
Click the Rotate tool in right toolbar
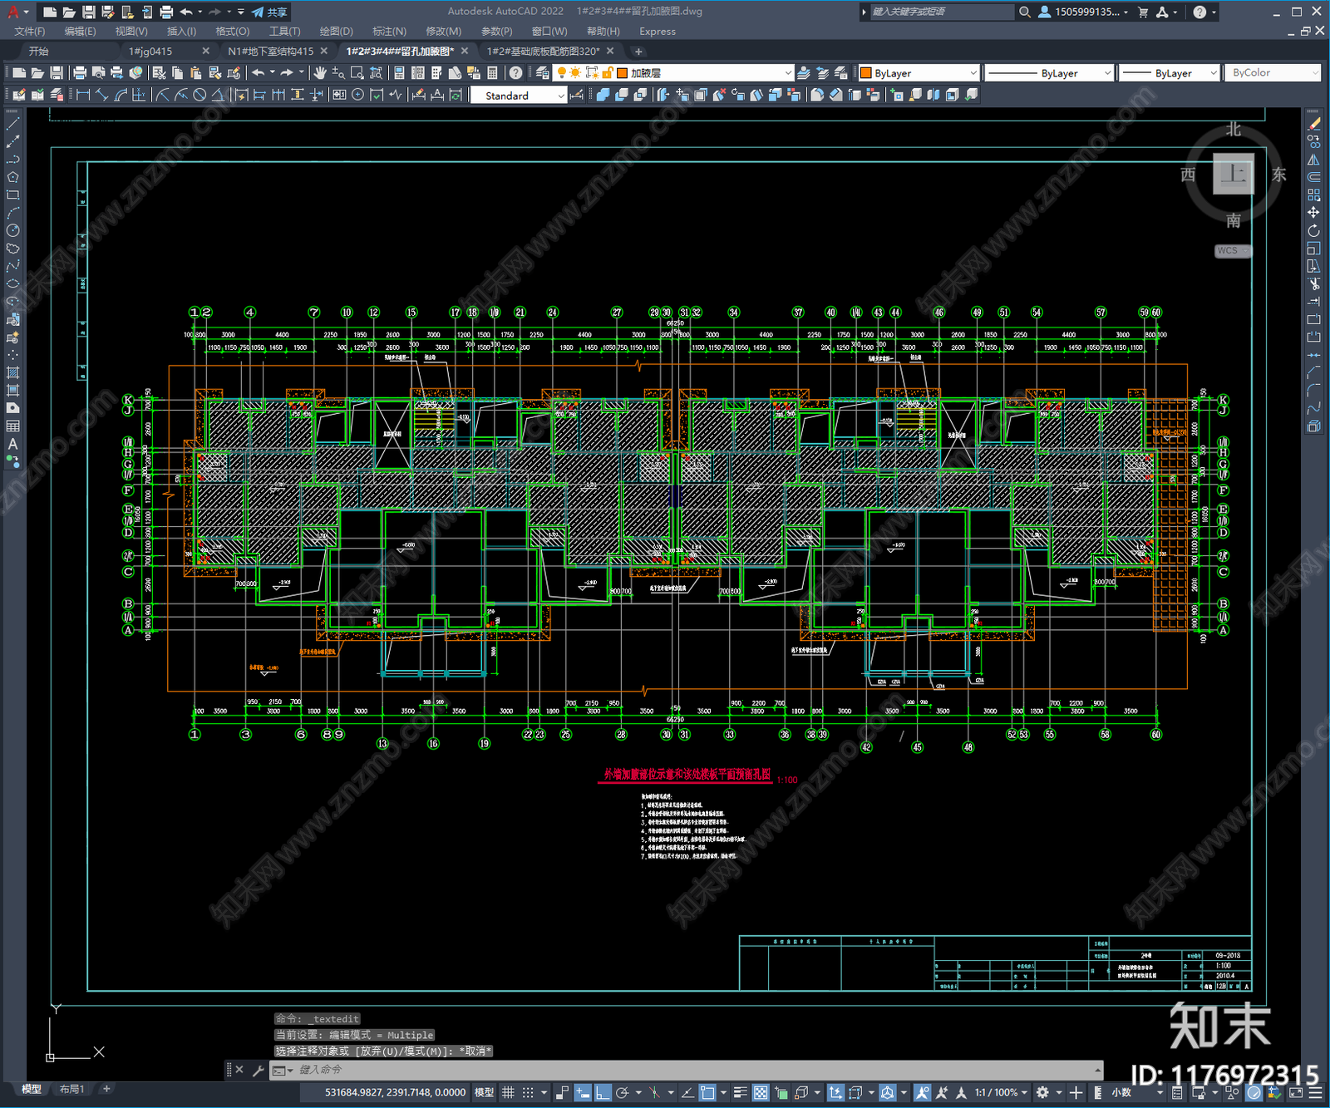coord(1314,230)
